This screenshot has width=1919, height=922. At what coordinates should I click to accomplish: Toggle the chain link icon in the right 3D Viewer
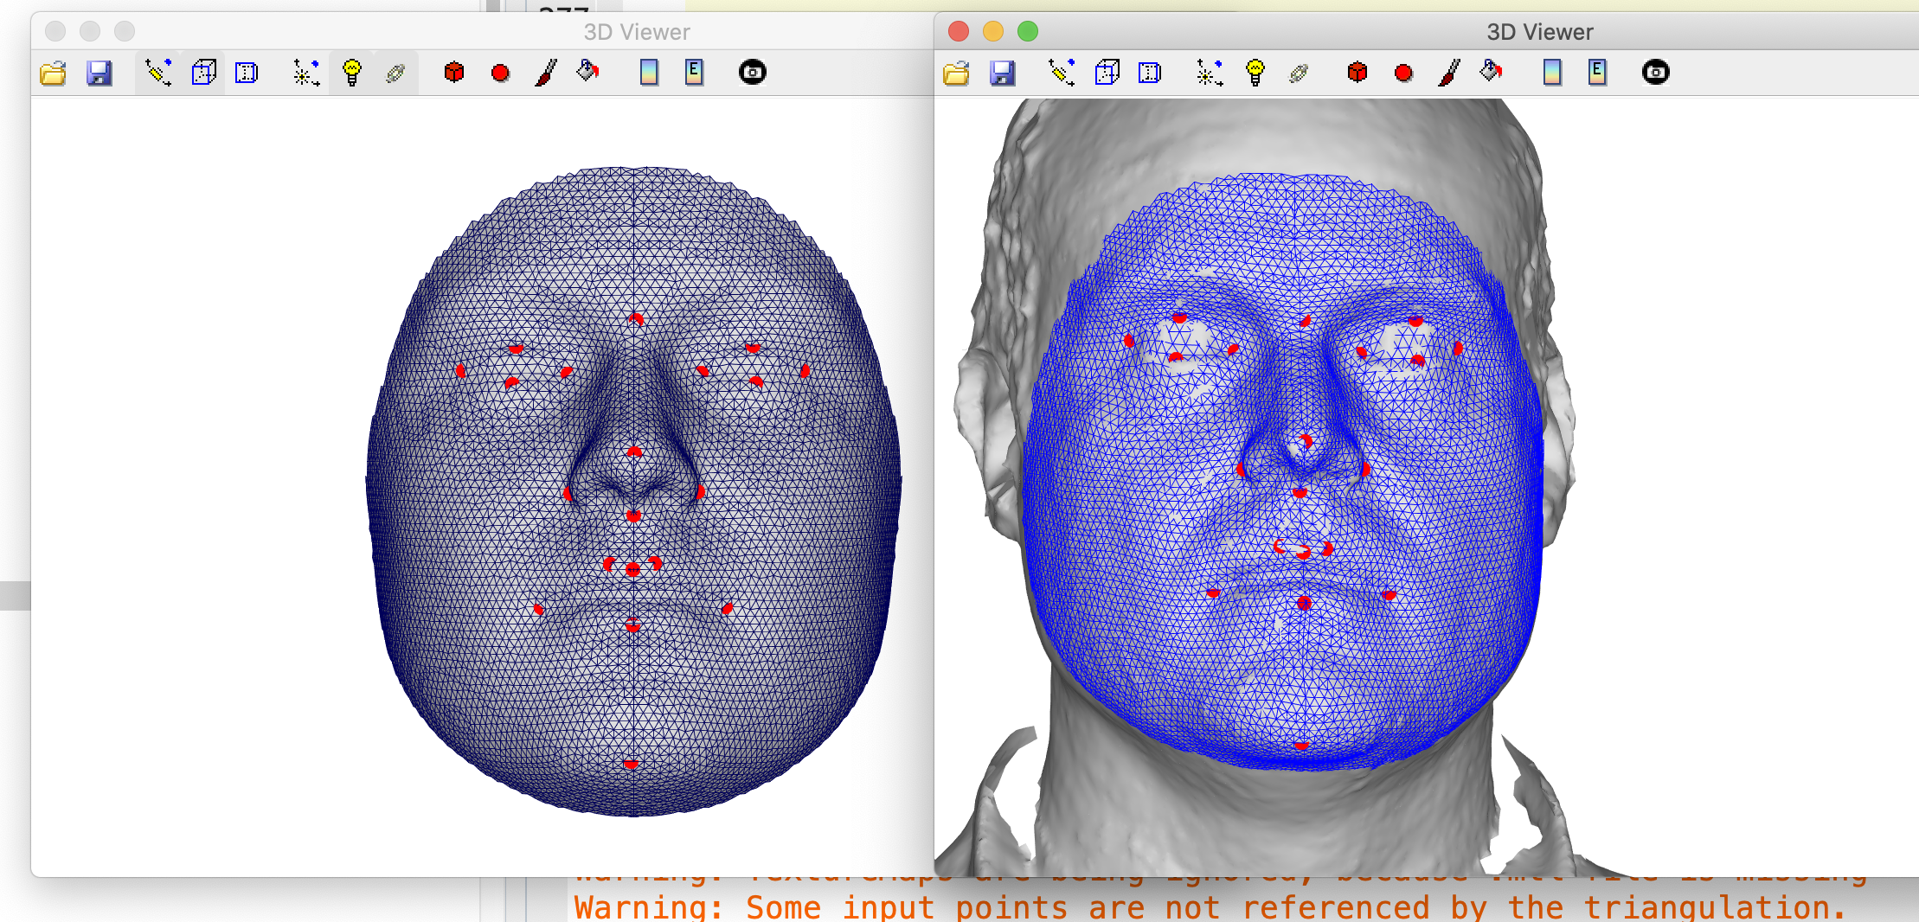[x=1299, y=74]
